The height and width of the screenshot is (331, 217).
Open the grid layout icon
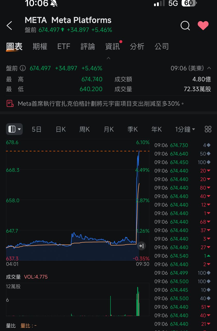208,129
